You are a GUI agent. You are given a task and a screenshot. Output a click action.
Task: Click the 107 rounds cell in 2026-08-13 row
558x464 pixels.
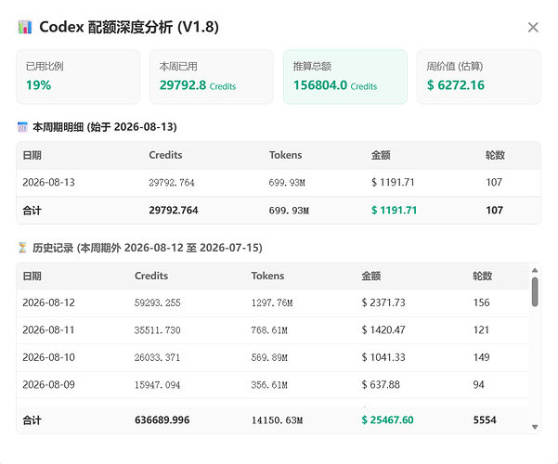click(494, 183)
